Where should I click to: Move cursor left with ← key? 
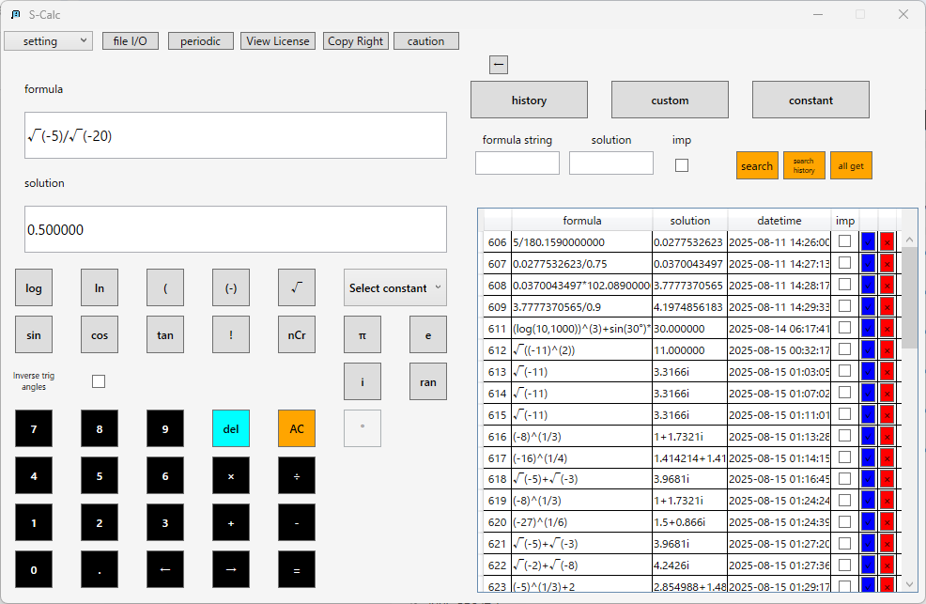point(165,569)
